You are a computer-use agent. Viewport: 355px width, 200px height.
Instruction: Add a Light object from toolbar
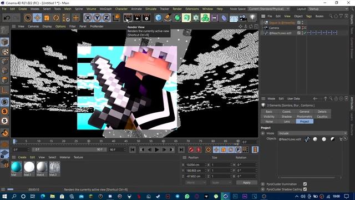[252, 18]
